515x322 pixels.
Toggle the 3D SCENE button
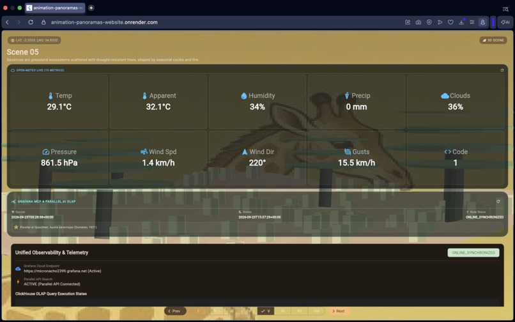coord(493,40)
